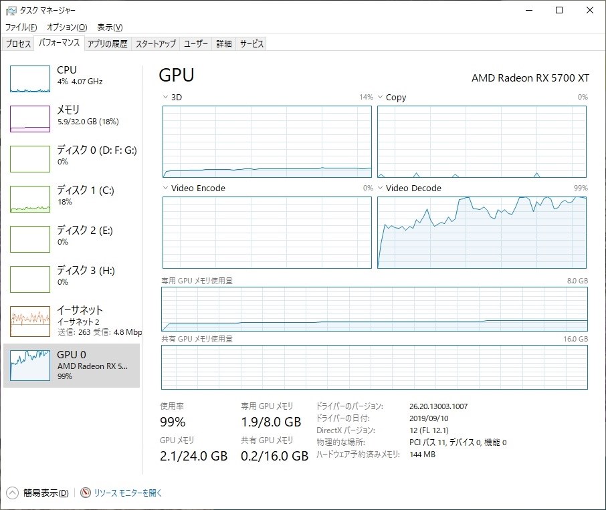Viewport: 606px width, 510px height.
Task: Click the Task Manager title bar icon
Action: point(11,11)
